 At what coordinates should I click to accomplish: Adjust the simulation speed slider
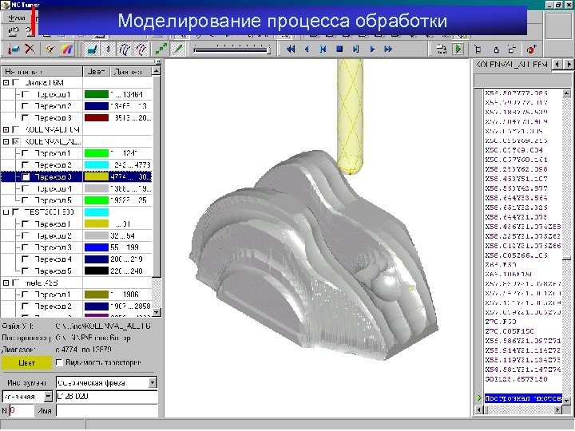point(232,49)
